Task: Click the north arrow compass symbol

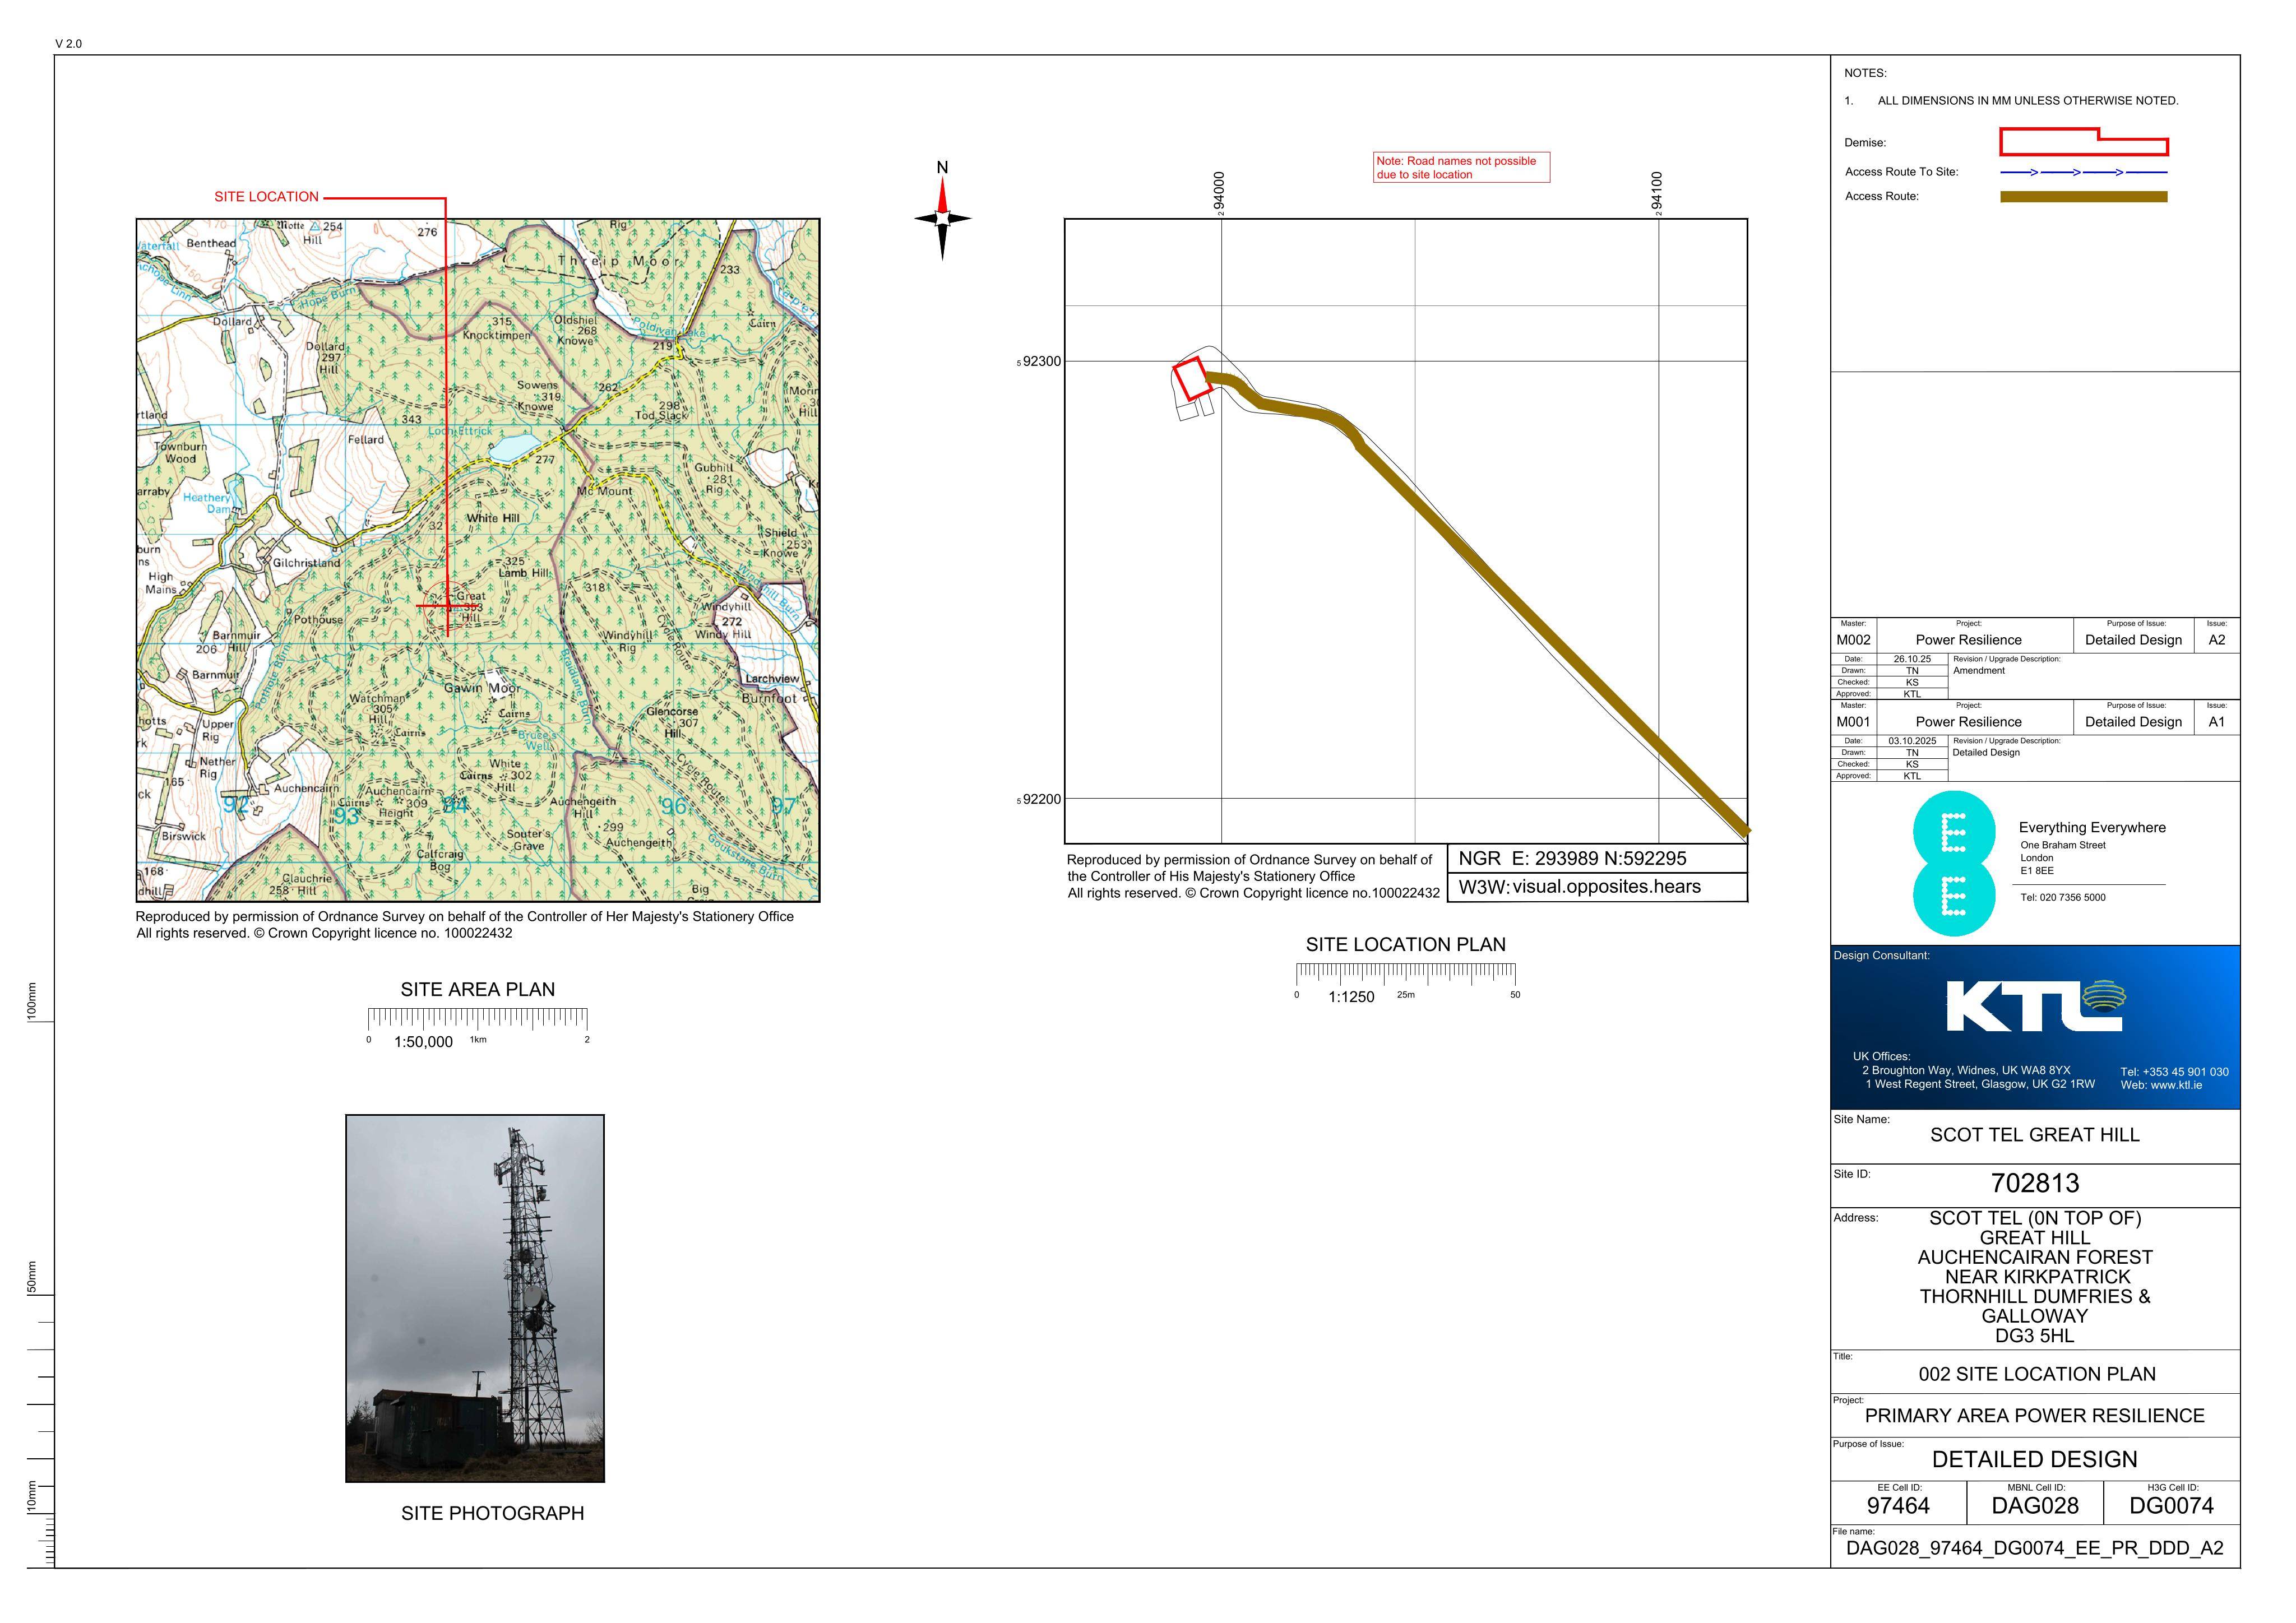Action: tap(942, 218)
